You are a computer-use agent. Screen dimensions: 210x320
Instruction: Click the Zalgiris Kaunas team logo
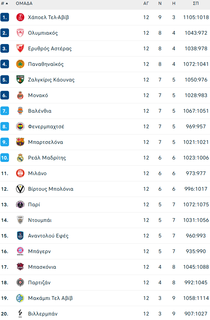[x=20, y=80]
